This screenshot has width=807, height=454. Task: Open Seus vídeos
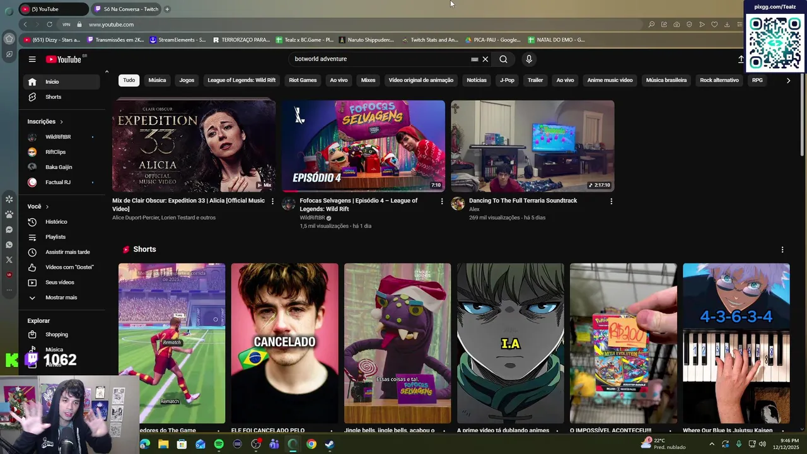(61, 282)
